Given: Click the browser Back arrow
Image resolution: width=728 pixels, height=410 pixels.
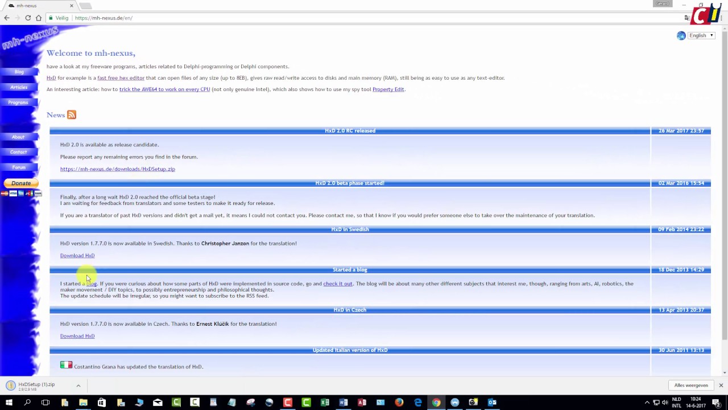Looking at the screenshot, I should 7,18.
